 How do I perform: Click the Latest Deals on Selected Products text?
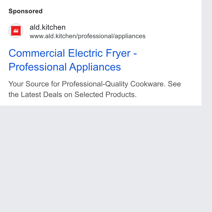(79, 95)
